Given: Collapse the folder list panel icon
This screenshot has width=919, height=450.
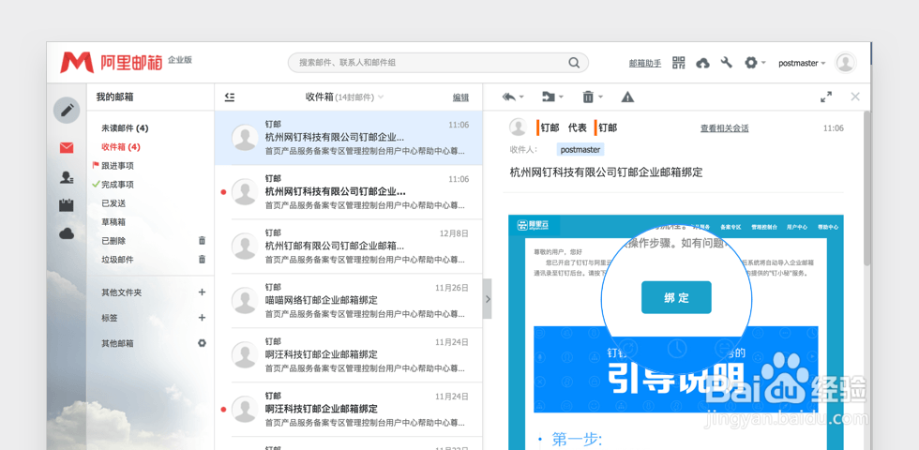Looking at the screenshot, I should (x=230, y=97).
